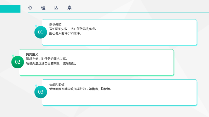Image resolution: width=209 pixels, height=117 pixels.
Task: Click the small dot above badge 03
Action: 36,86
